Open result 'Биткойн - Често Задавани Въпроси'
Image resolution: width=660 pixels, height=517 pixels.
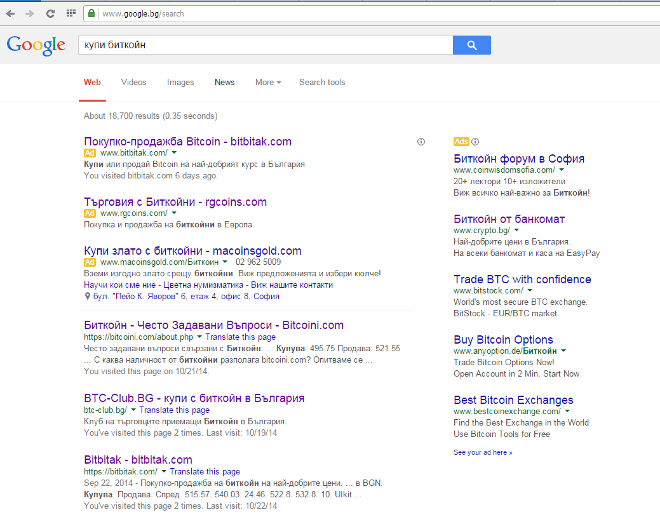[x=214, y=325]
